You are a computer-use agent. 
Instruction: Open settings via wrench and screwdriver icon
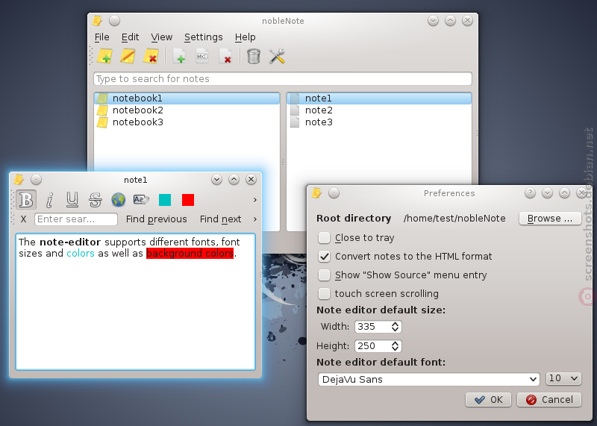tap(277, 57)
